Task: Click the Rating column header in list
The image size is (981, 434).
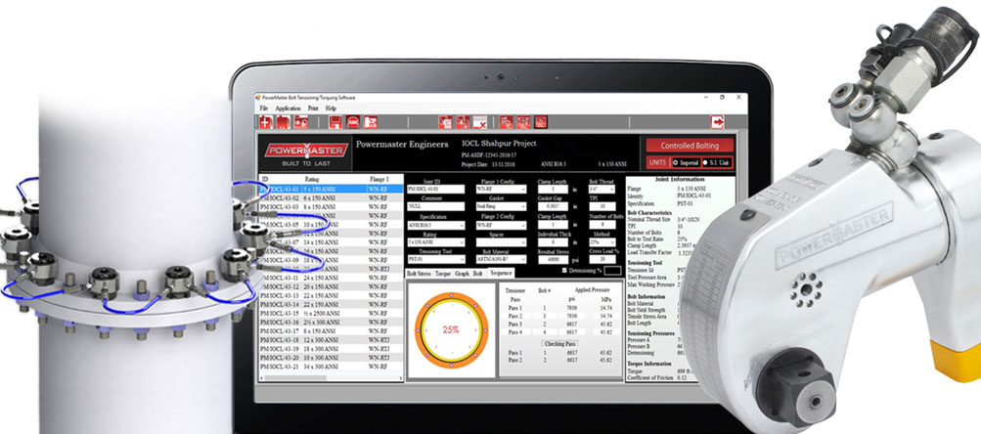Action: (x=311, y=180)
